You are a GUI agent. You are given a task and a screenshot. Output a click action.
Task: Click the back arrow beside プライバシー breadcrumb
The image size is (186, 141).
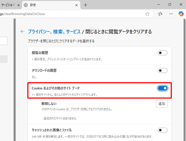[x=22, y=32]
